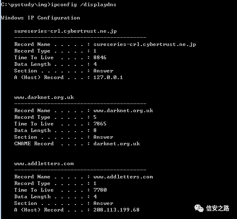This screenshot has height=219, width=237.
Task: Click the CNAME Record value darknet.org.uk
Action: click(x=116, y=144)
